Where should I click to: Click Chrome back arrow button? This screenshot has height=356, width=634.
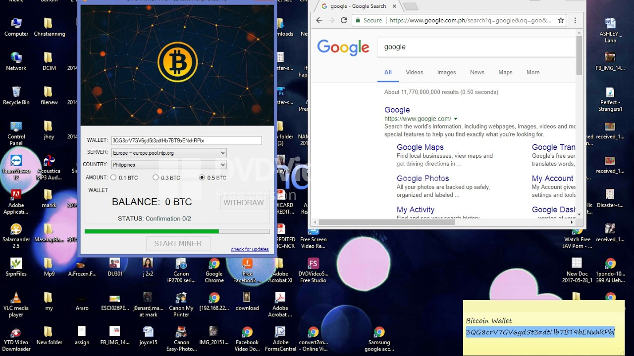point(319,20)
